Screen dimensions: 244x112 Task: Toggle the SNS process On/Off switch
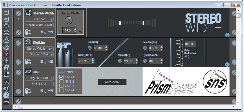pyautogui.click(x=27, y=91)
